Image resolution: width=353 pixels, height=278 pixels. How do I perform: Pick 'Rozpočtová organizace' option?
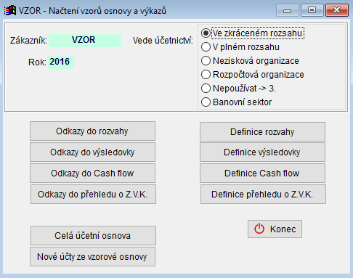(253, 75)
